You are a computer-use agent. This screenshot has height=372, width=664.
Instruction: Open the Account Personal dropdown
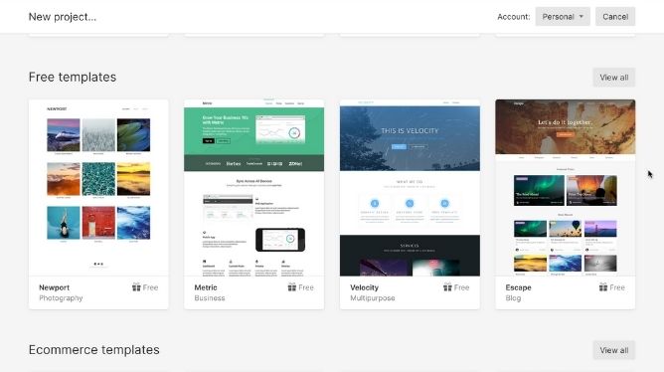[x=563, y=17]
